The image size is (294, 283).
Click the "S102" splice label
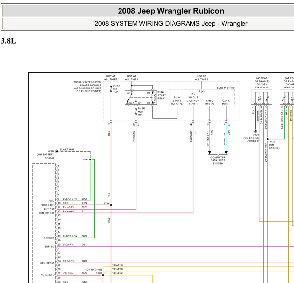pyautogui.click(x=106, y=203)
